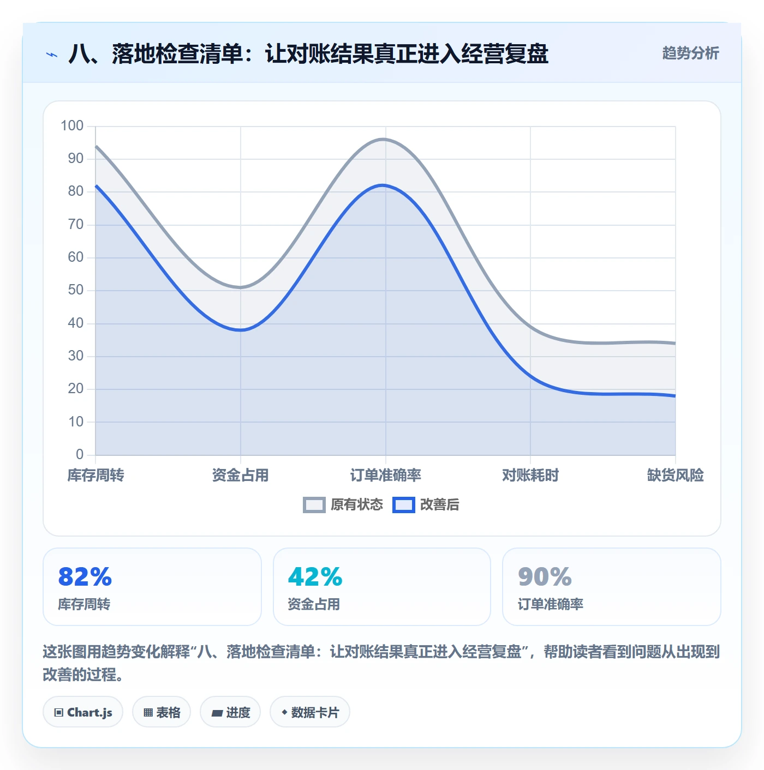Click the 100 y-axis tick label
764x770 pixels.
coord(72,126)
